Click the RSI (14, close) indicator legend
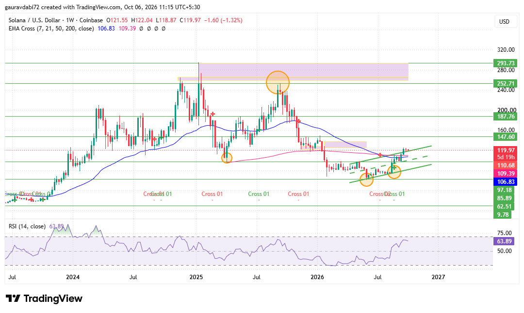Screen dimensions: 524x313 pos(27,226)
